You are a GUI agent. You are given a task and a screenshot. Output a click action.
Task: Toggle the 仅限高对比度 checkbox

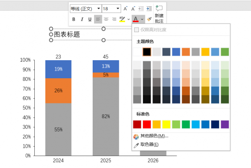click(136, 30)
